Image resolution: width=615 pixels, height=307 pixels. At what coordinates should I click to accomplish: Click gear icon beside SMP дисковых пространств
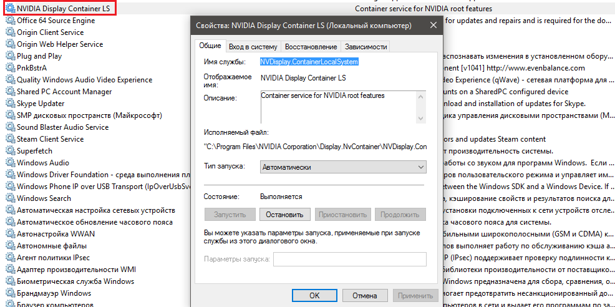click(x=10, y=115)
